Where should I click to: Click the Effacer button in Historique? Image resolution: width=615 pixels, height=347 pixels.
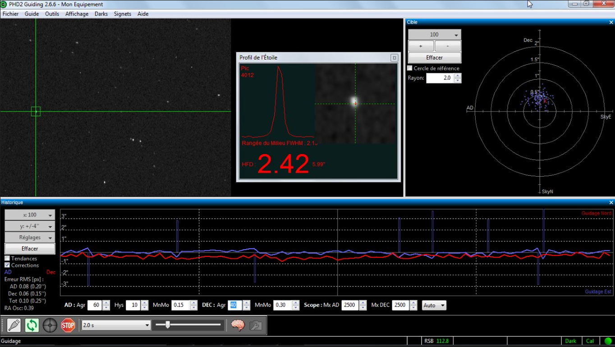(x=30, y=249)
